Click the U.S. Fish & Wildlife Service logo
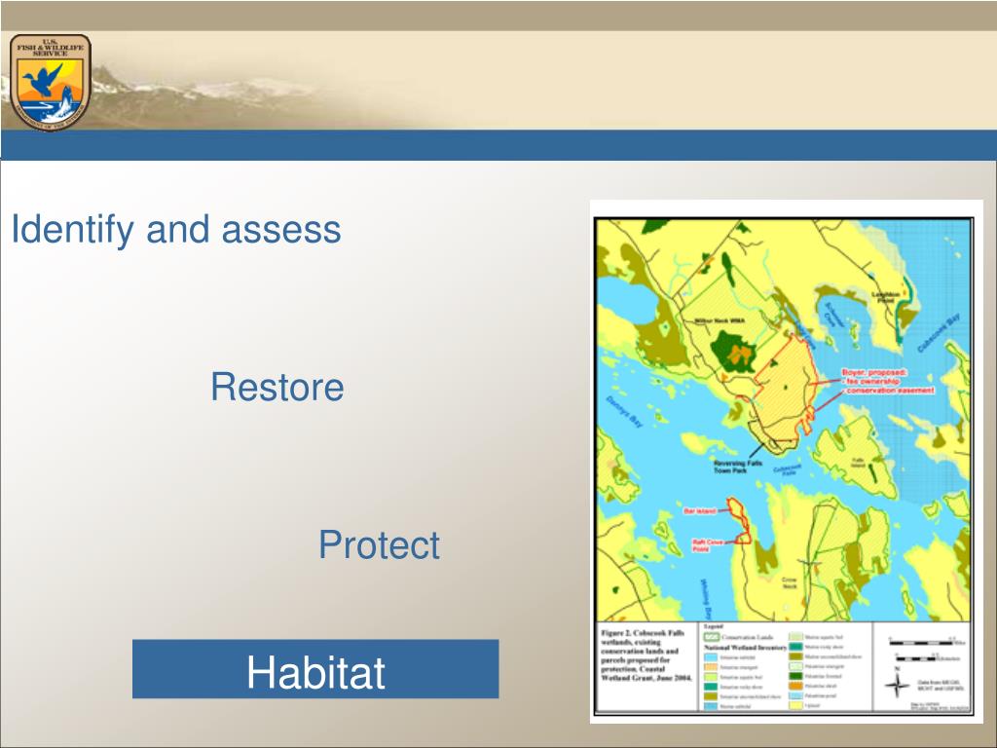 51,82
